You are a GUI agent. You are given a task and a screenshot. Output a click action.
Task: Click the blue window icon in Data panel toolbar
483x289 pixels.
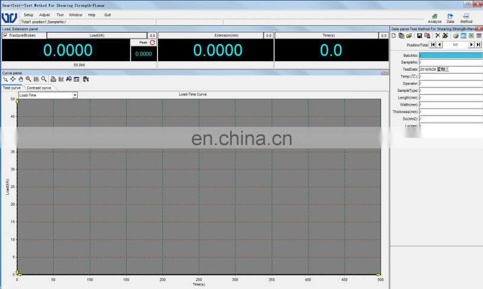pyautogui.click(x=464, y=36)
